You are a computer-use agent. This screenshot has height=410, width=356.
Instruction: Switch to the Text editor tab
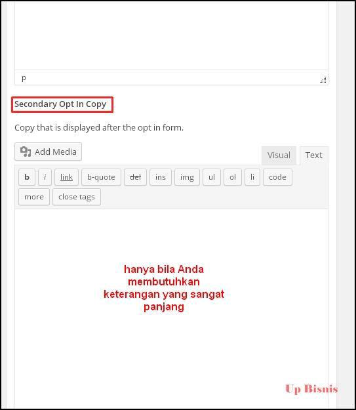click(x=313, y=155)
